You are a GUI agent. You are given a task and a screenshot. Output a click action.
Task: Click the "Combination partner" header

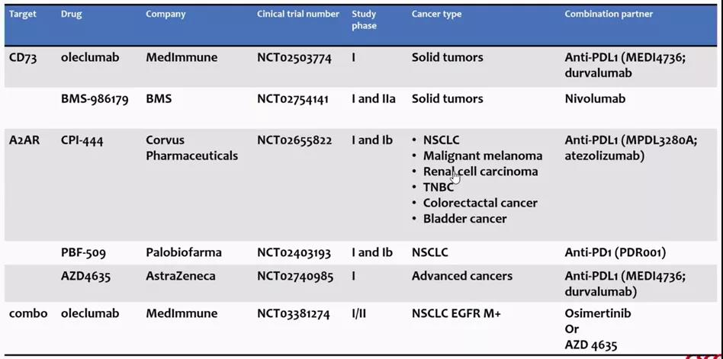(x=609, y=14)
